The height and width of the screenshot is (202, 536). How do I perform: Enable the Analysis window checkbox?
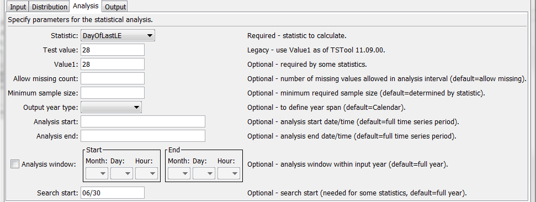pyautogui.click(x=15, y=164)
